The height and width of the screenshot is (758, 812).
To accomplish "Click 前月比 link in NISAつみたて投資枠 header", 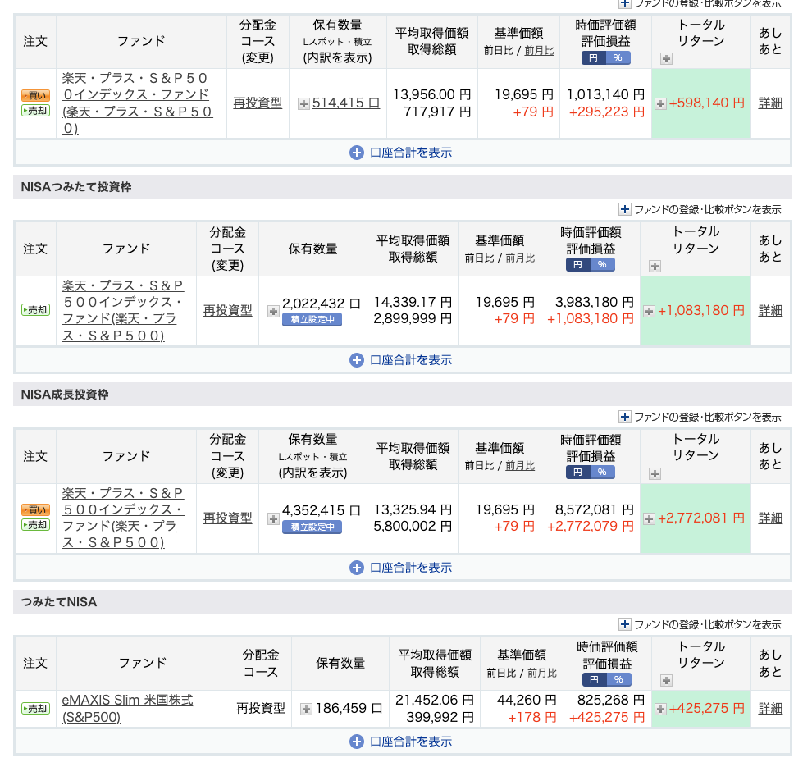I will (x=520, y=258).
